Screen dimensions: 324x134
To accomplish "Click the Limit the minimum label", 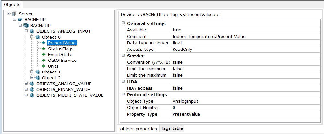I will 146,69.
